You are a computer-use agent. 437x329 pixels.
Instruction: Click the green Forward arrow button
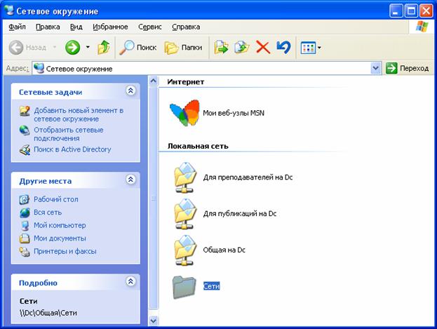[x=72, y=48]
